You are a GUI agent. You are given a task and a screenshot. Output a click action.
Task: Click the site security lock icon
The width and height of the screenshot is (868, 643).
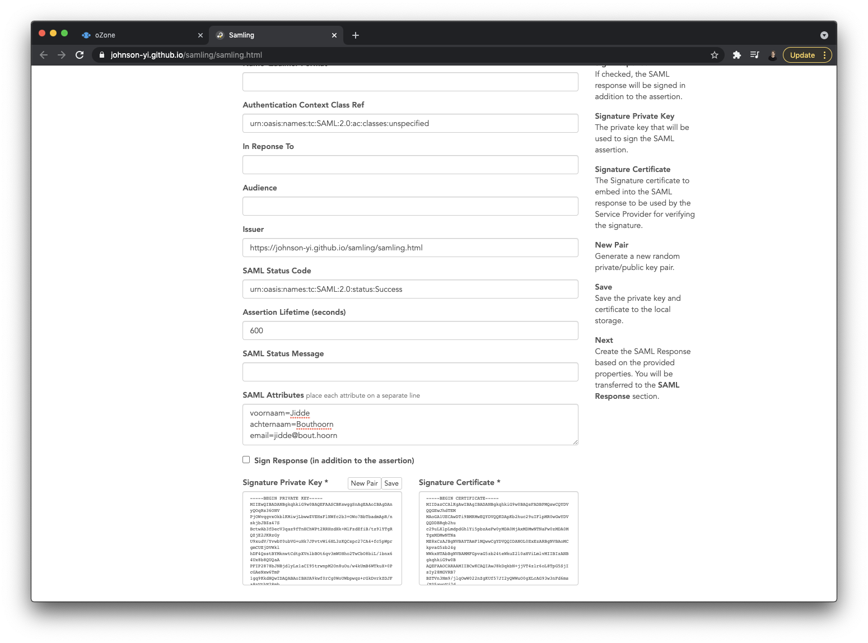coord(101,55)
